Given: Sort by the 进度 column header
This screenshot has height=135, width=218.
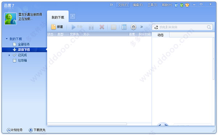Looking at the screenshot, I should coord(132,34).
